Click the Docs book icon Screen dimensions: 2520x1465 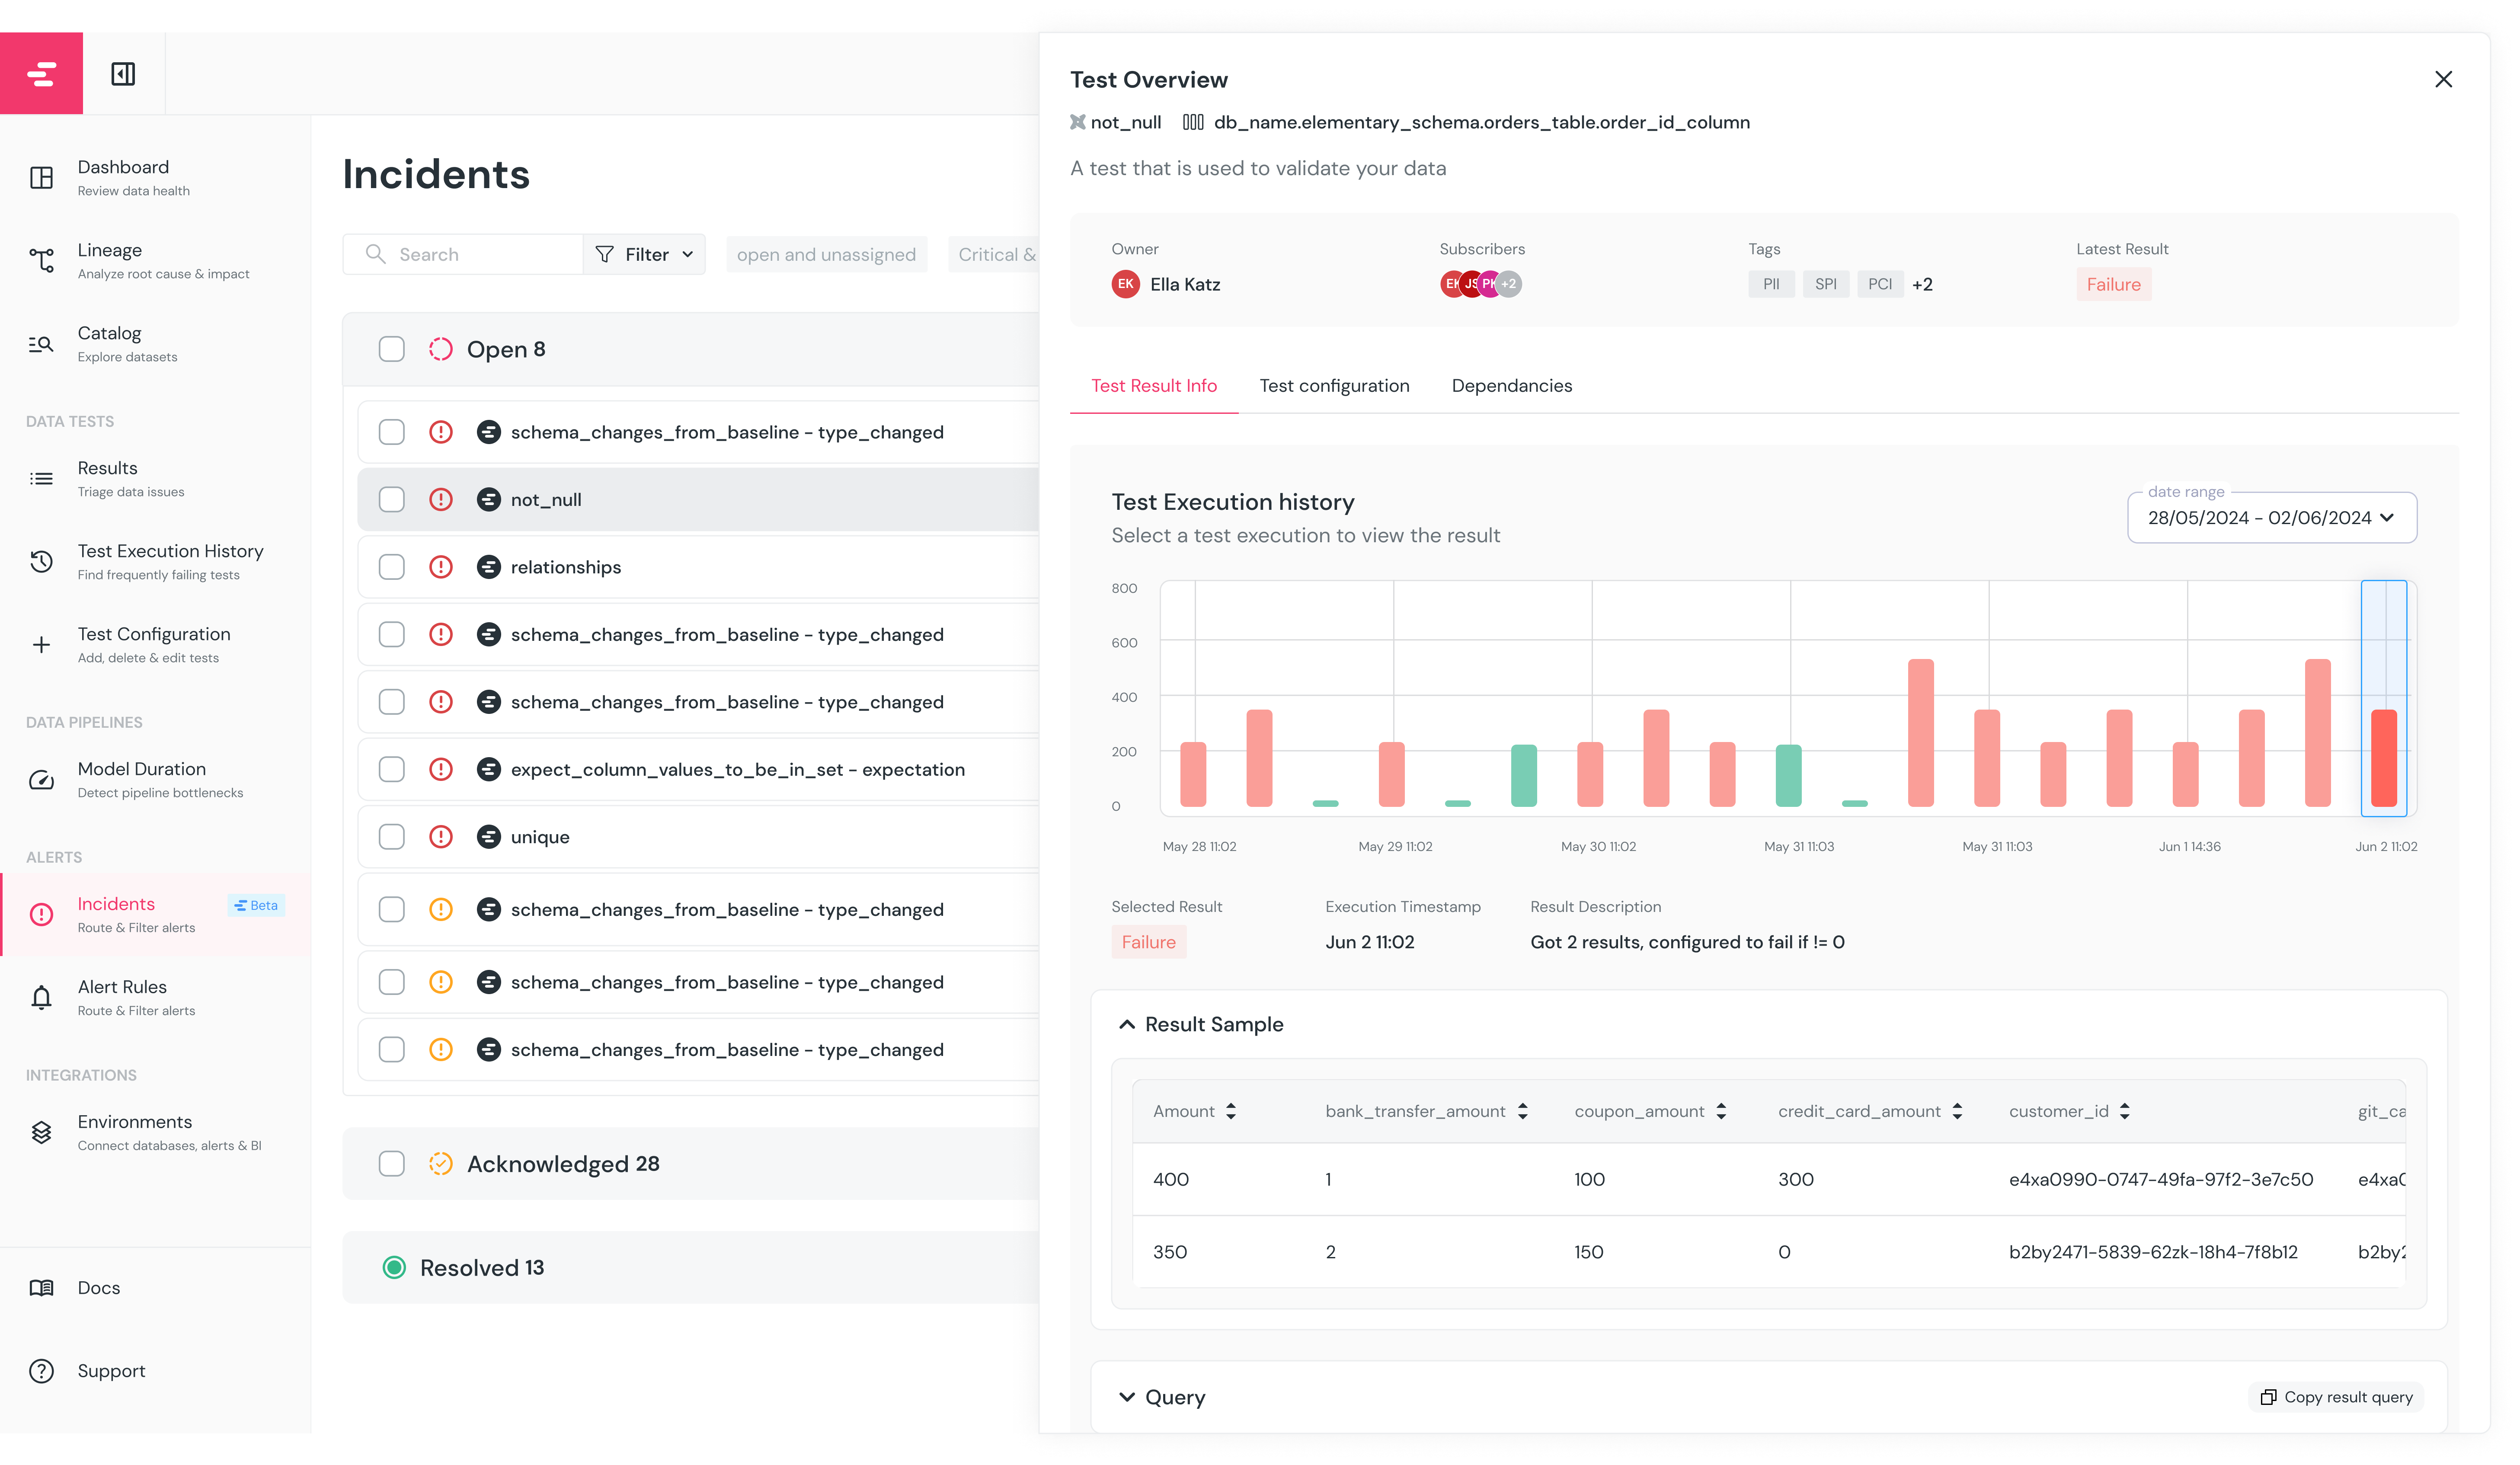tap(41, 1288)
